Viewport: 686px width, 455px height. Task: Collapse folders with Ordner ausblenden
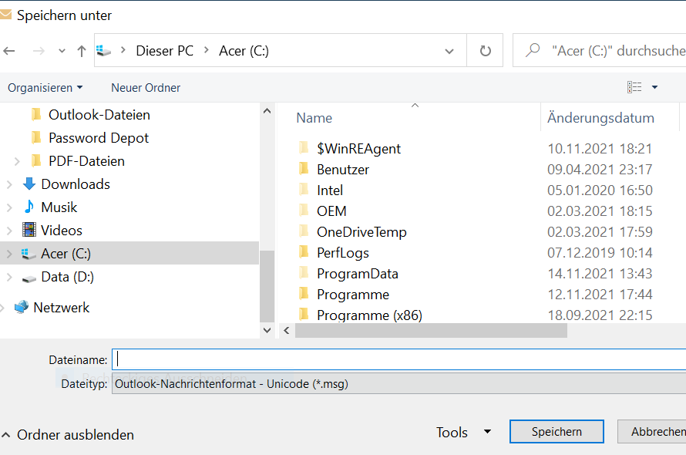click(68, 435)
